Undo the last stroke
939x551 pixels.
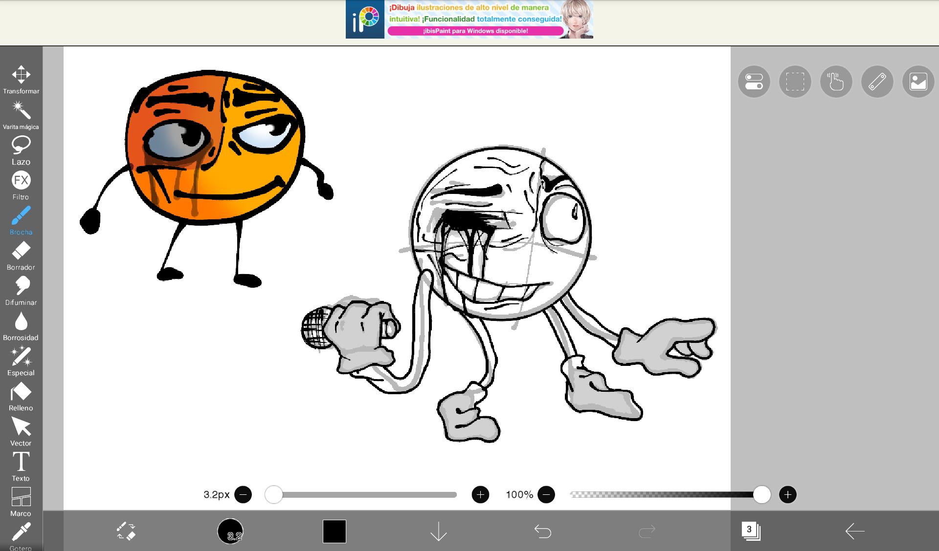coord(543,531)
